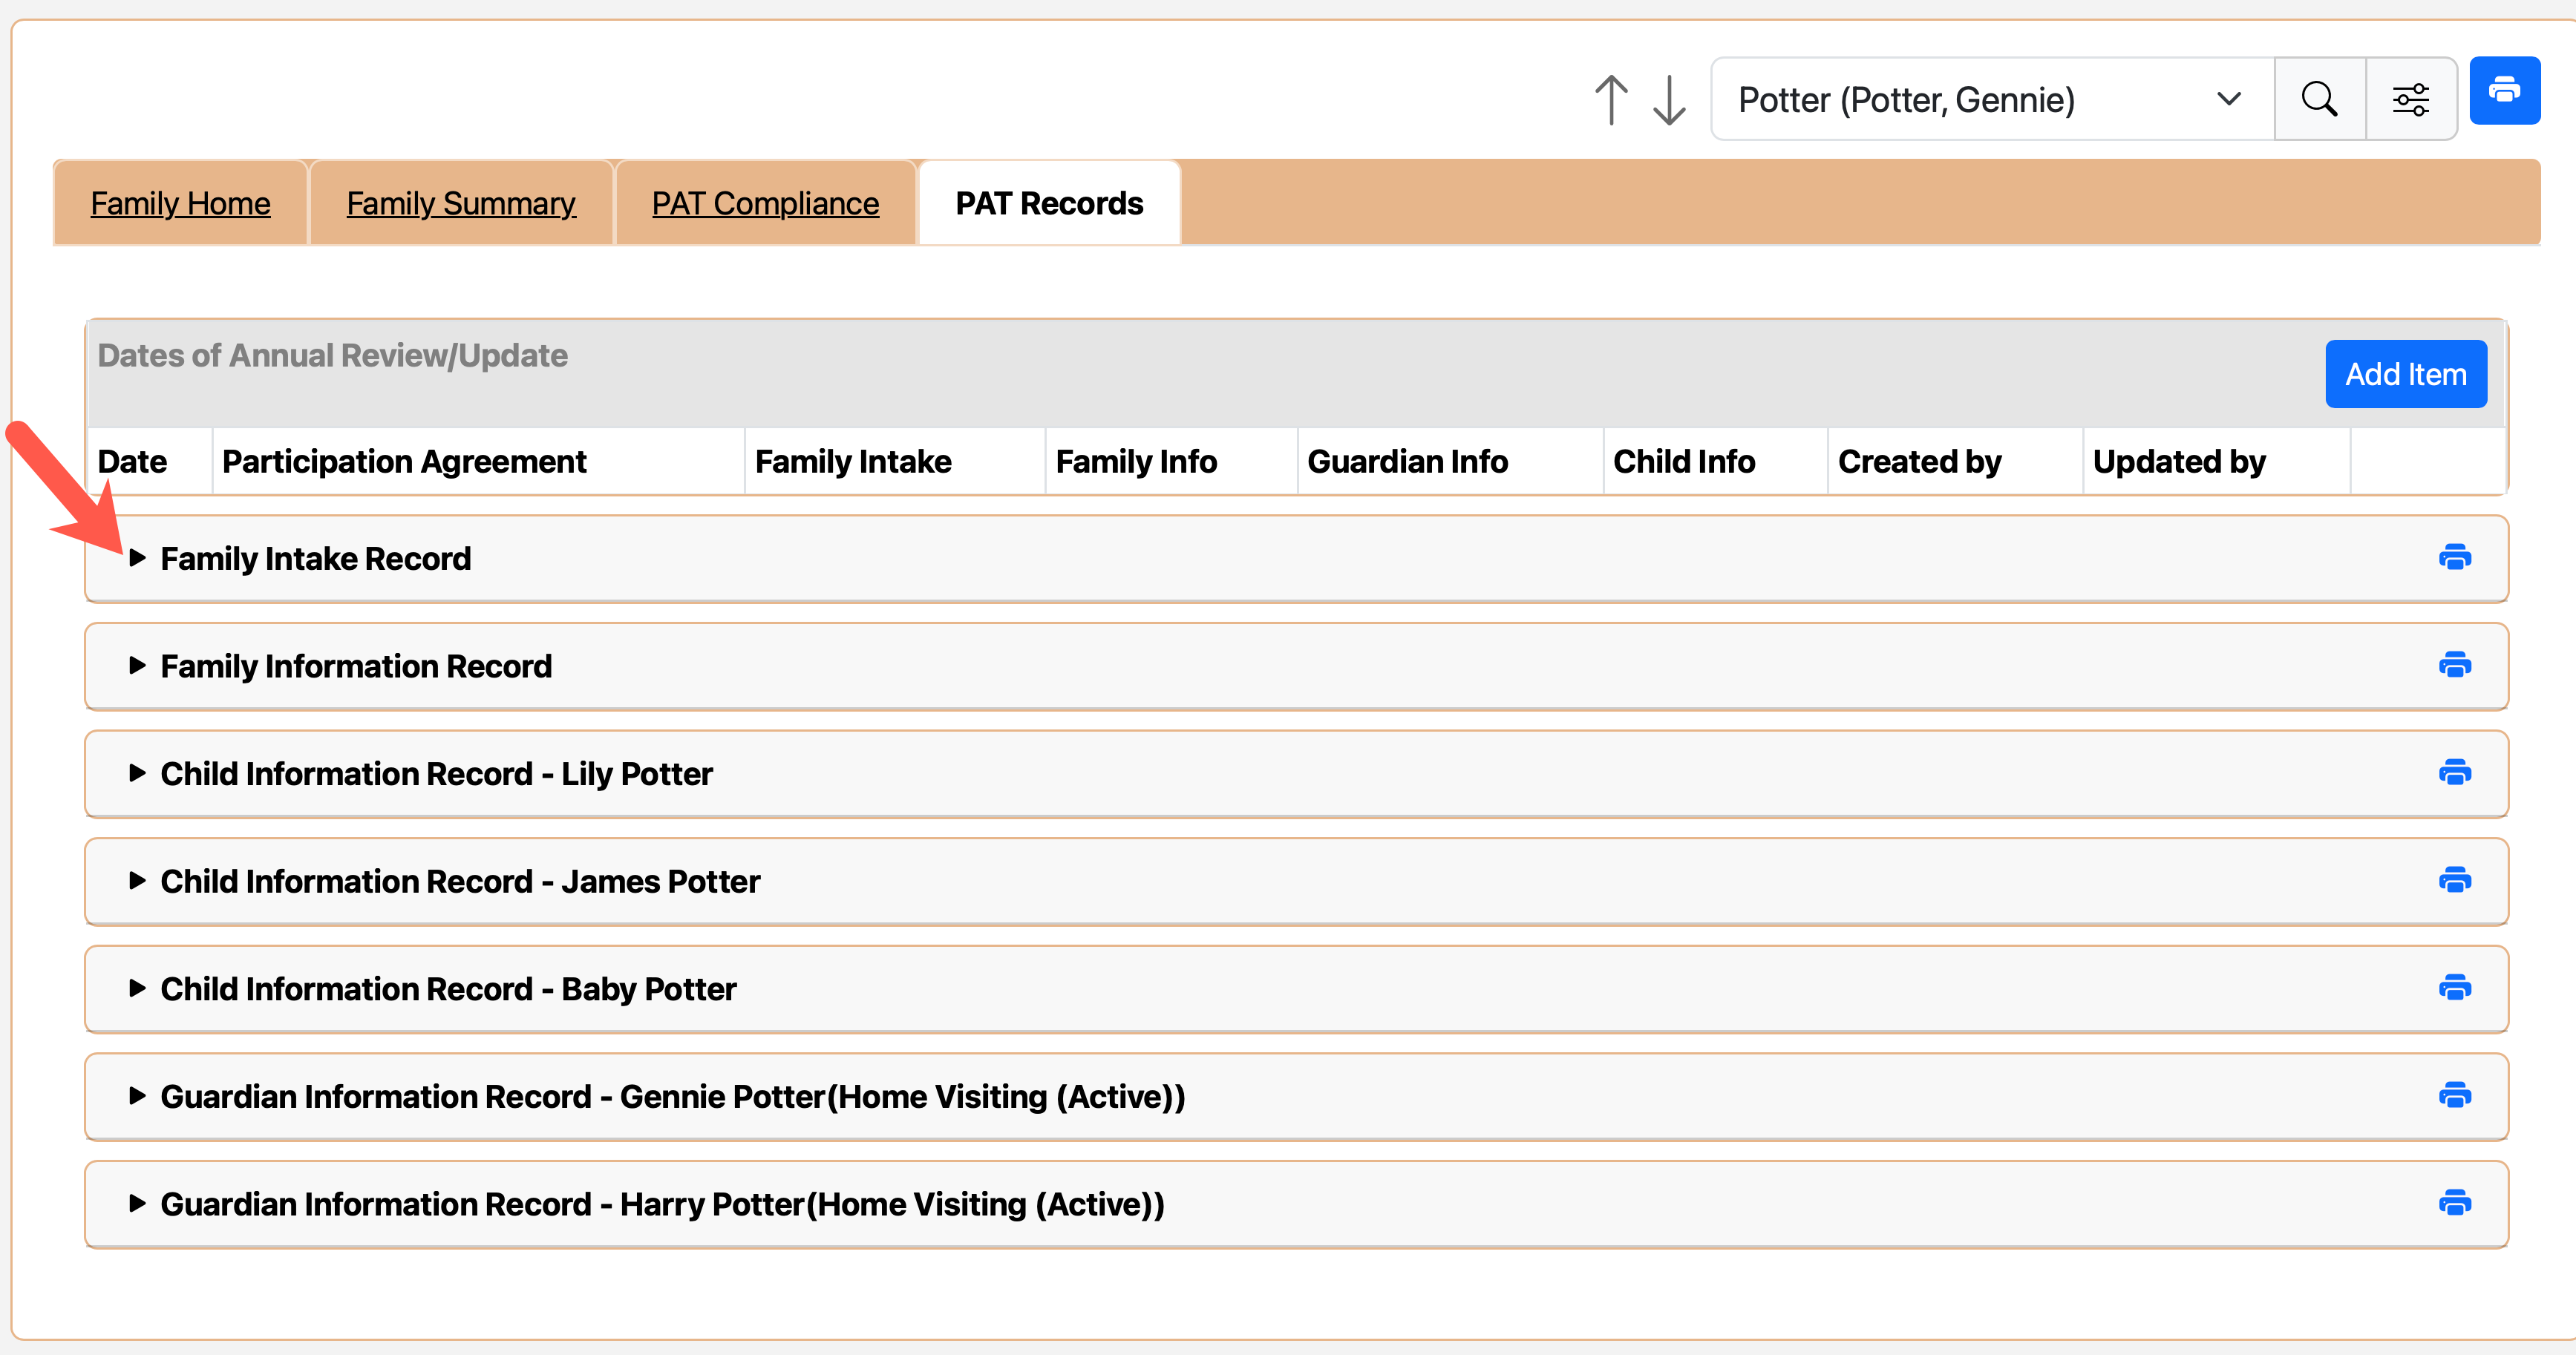Click the blue print button at top right
2576x1355 pixels.
(2503, 91)
